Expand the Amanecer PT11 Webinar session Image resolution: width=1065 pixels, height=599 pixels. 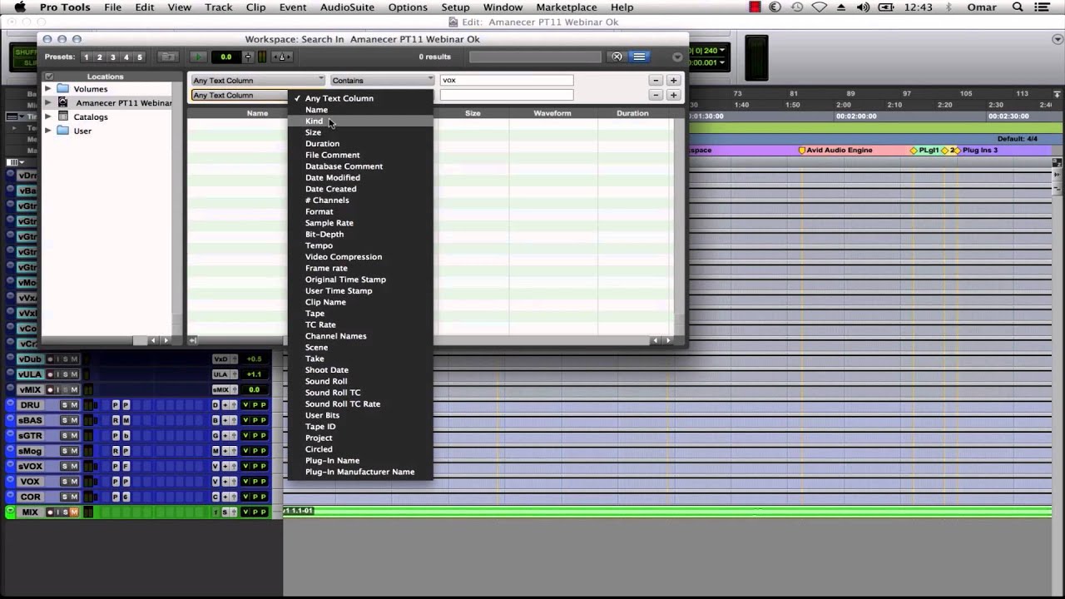pos(47,102)
